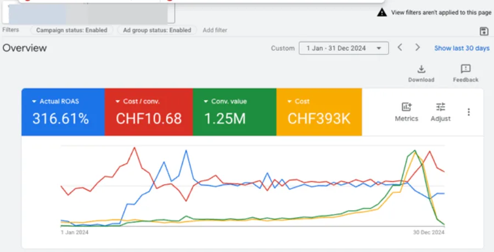Image resolution: width=494 pixels, height=252 pixels.
Task: Open the Feedback icon
Action: pos(465,69)
